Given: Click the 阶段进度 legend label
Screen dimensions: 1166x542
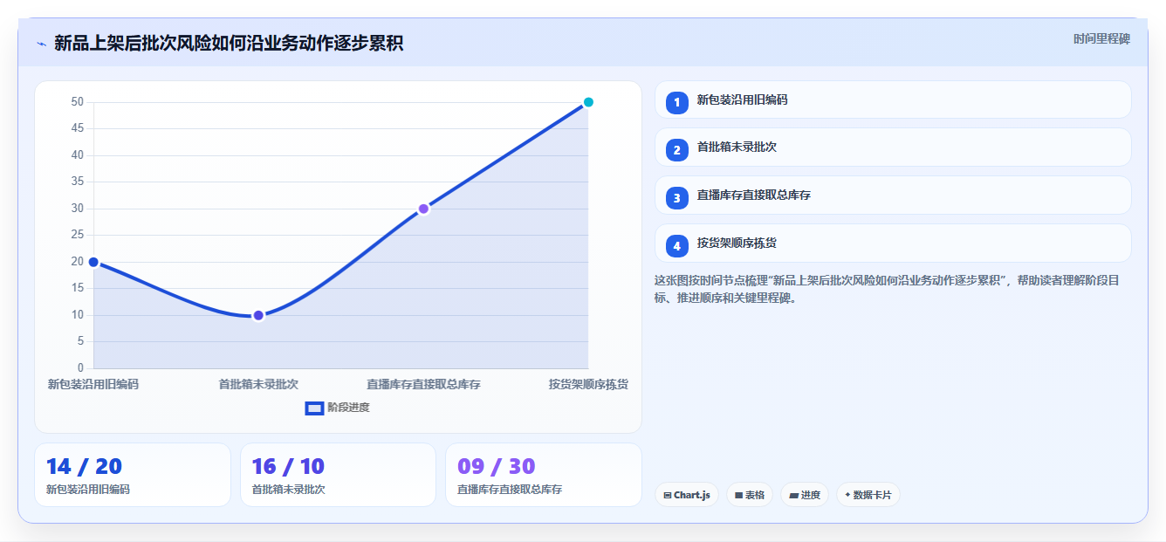Looking at the screenshot, I should click(x=348, y=408).
